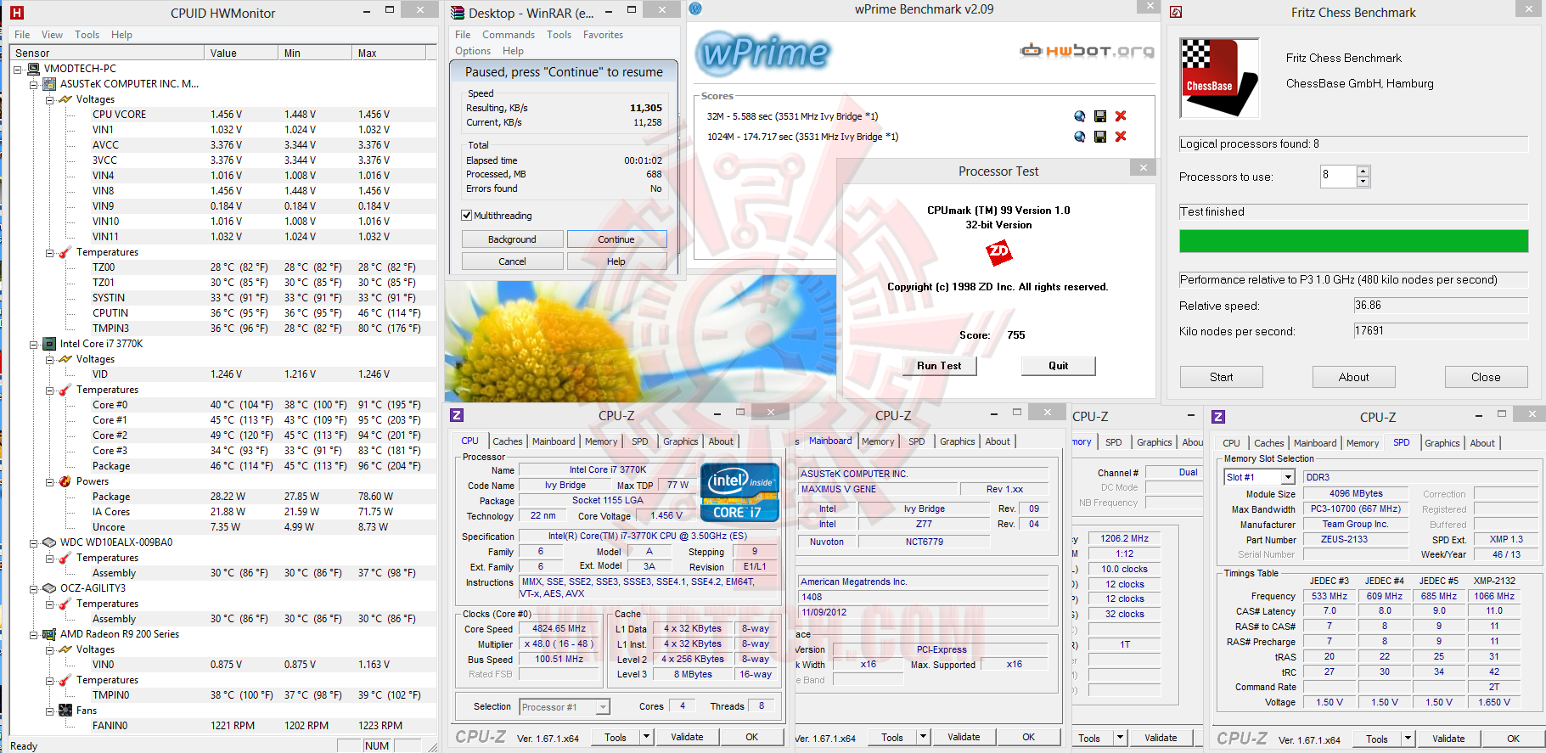Click the wPrime logo banner
This screenshot has width=1546, height=753.
click(763, 53)
